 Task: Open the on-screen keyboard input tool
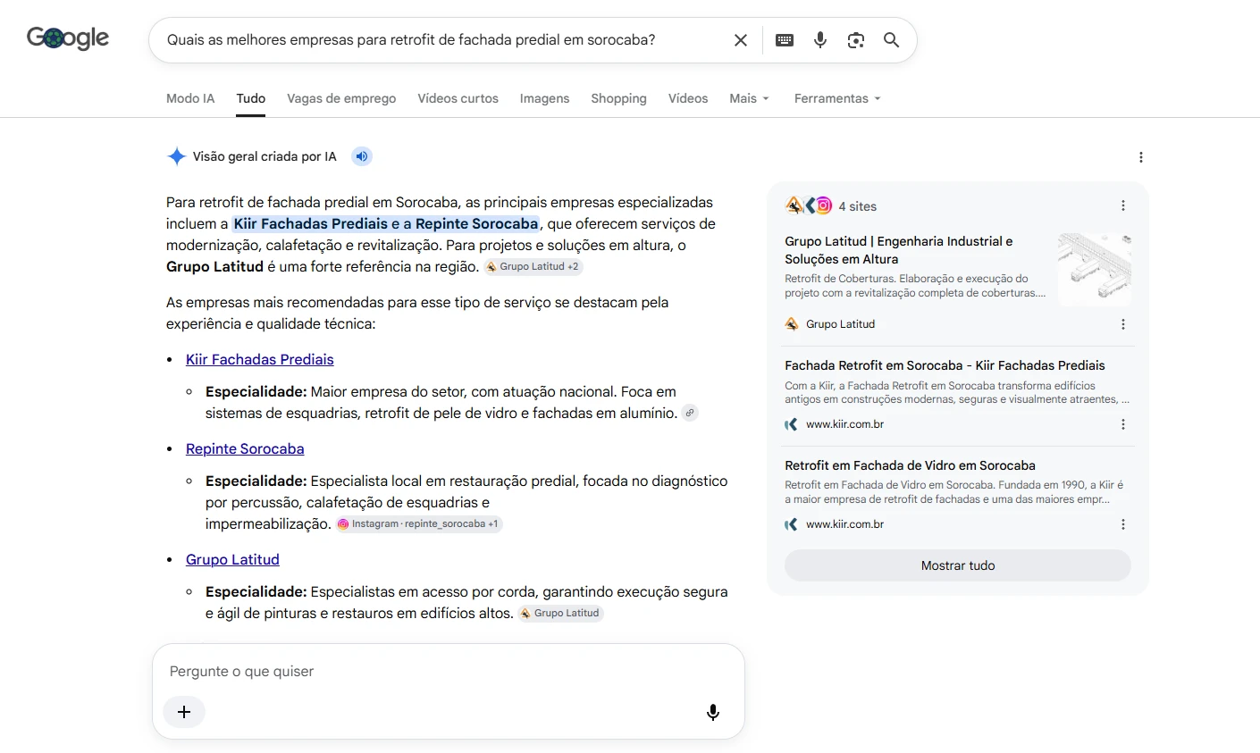tap(785, 40)
